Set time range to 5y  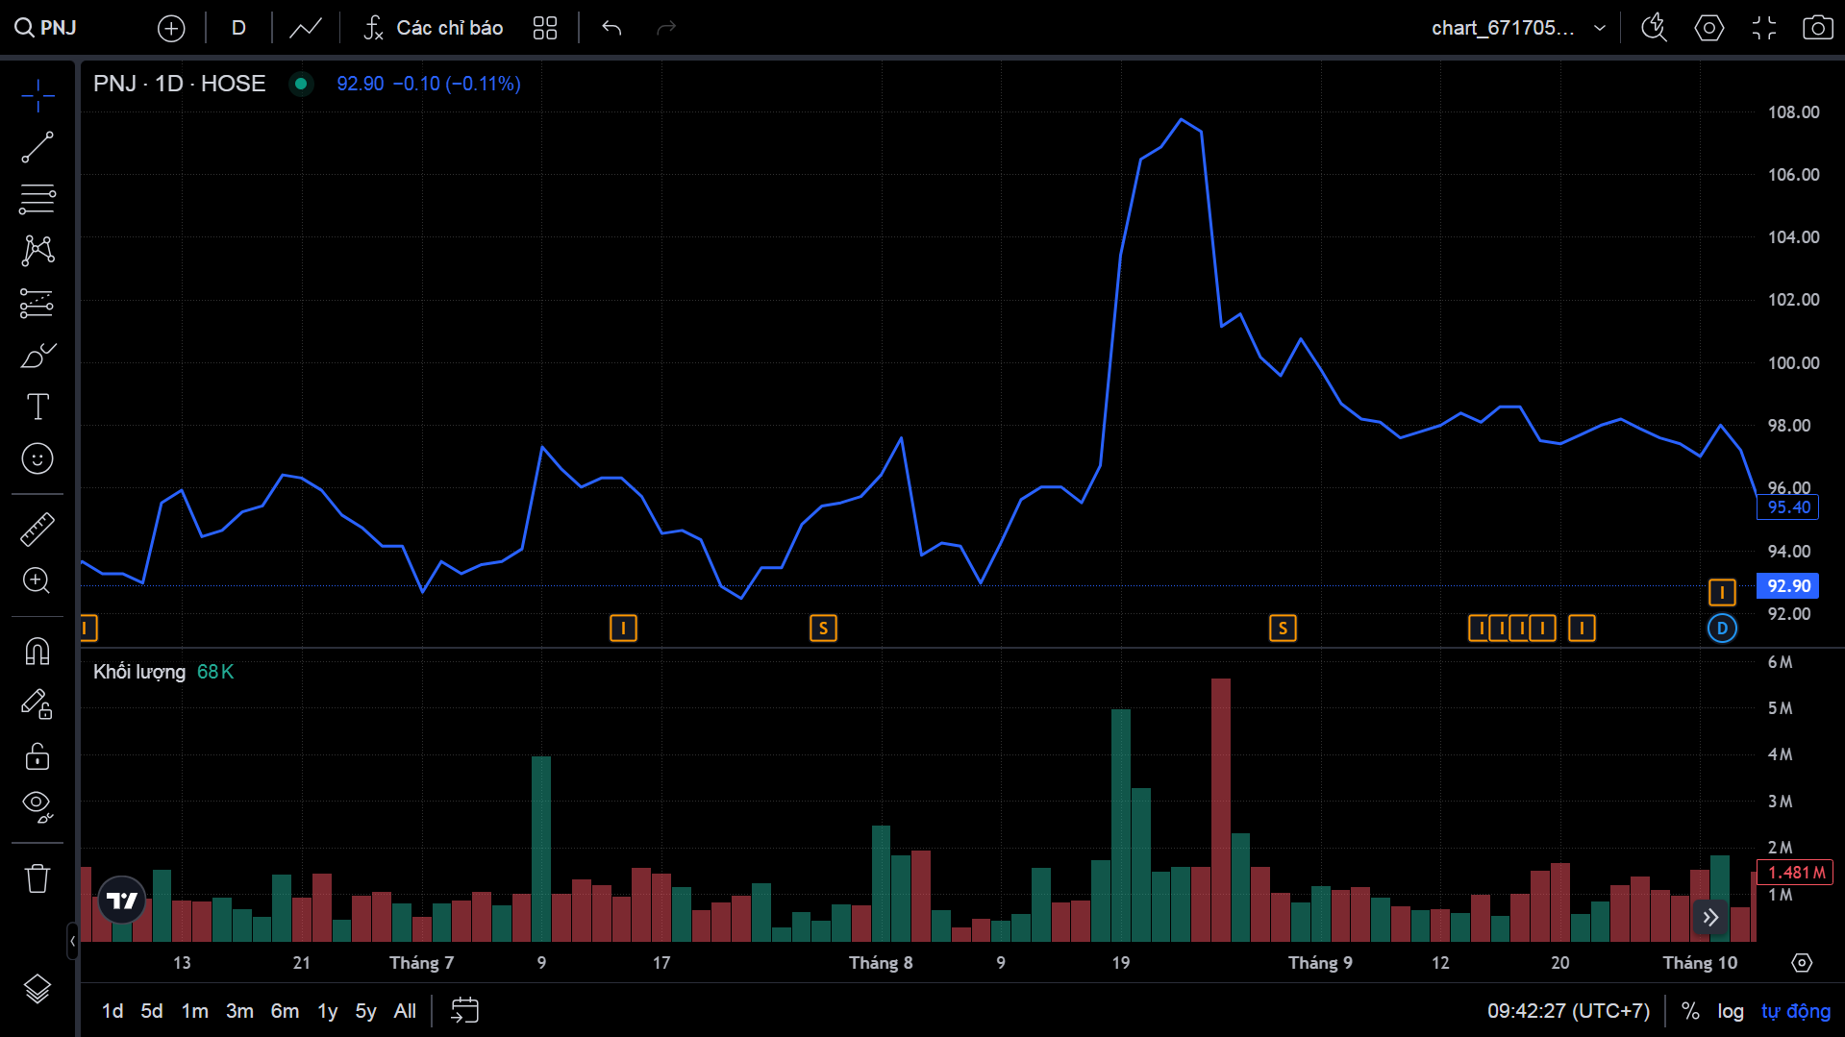click(x=365, y=1011)
